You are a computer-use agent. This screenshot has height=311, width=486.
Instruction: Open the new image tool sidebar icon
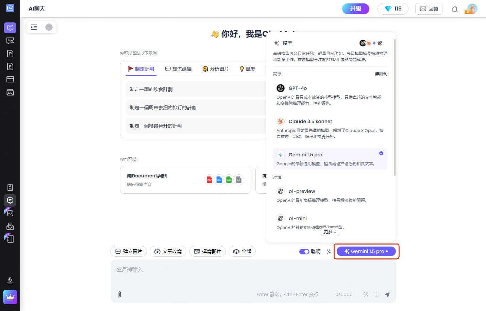tap(10, 213)
